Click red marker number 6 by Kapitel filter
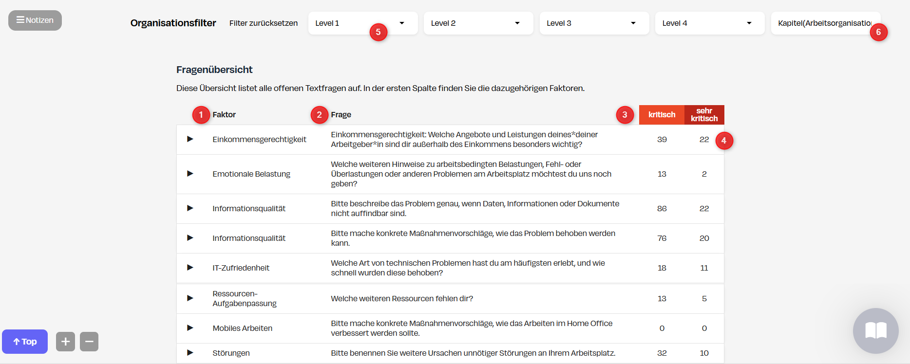 878,32
